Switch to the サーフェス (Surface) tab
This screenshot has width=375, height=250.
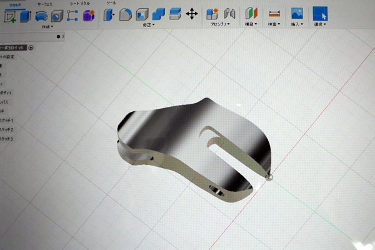44,4
